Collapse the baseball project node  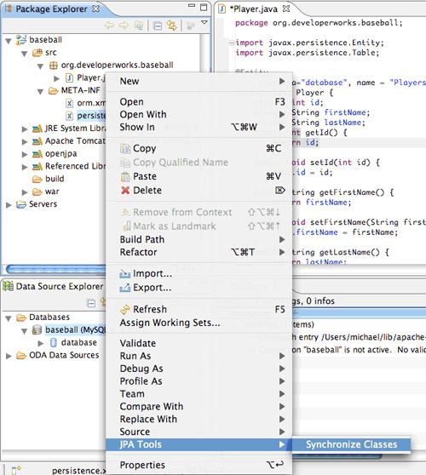tap(9, 41)
